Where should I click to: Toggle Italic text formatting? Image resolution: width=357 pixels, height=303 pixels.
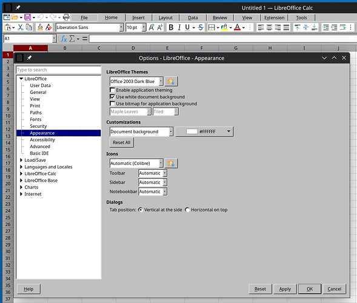pos(179,27)
